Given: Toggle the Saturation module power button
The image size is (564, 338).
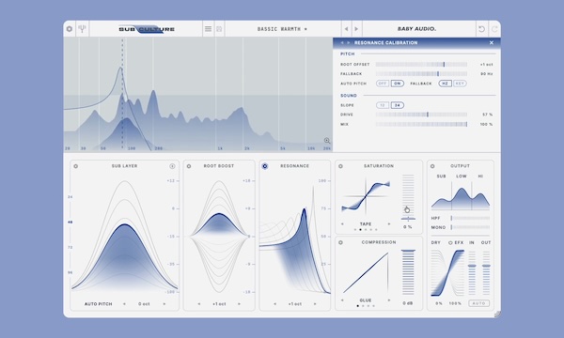Looking at the screenshot, I should pos(340,166).
